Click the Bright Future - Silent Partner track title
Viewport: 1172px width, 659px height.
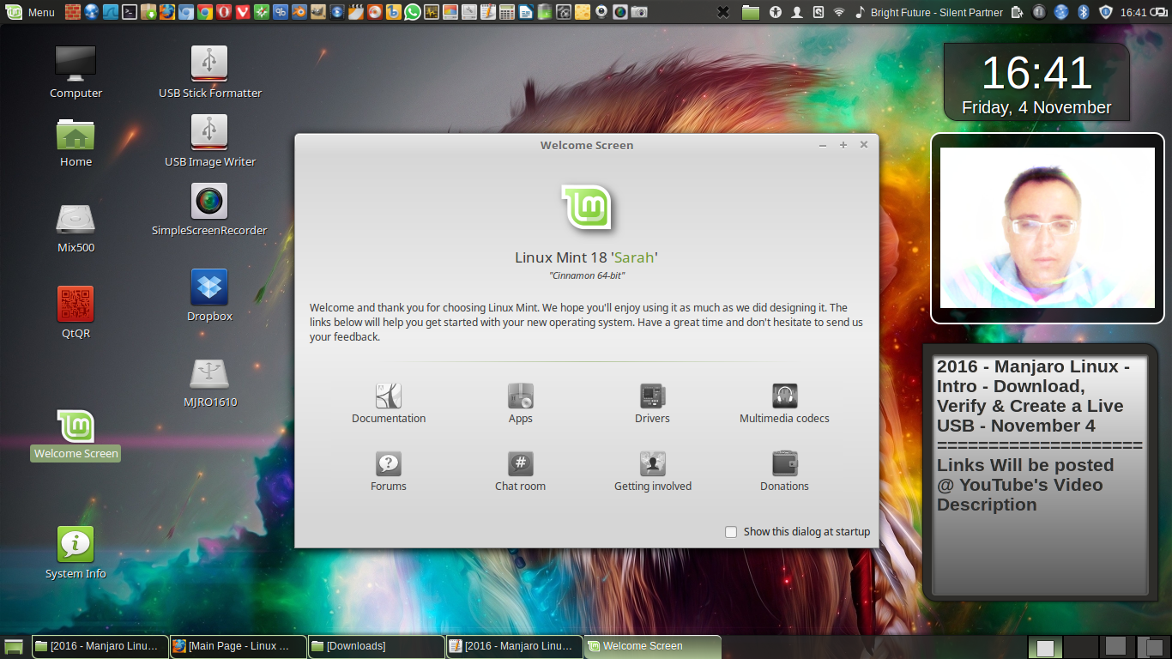coord(936,13)
